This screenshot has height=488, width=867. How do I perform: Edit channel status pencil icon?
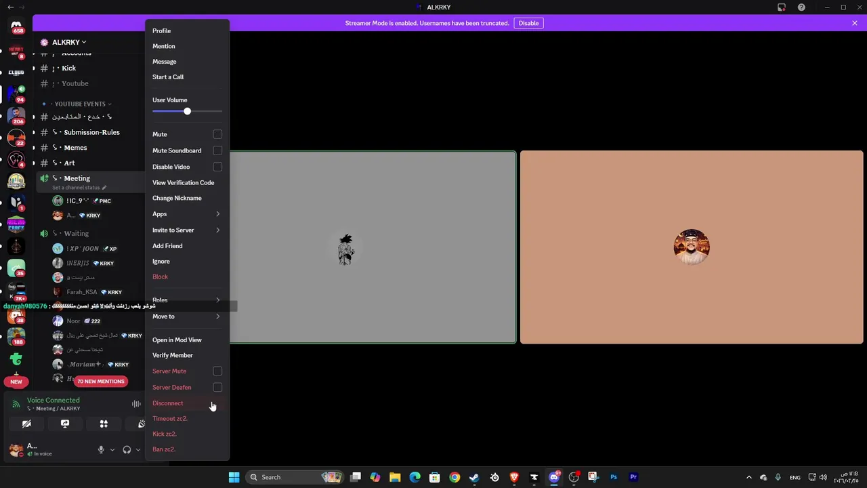pyautogui.click(x=104, y=188)
